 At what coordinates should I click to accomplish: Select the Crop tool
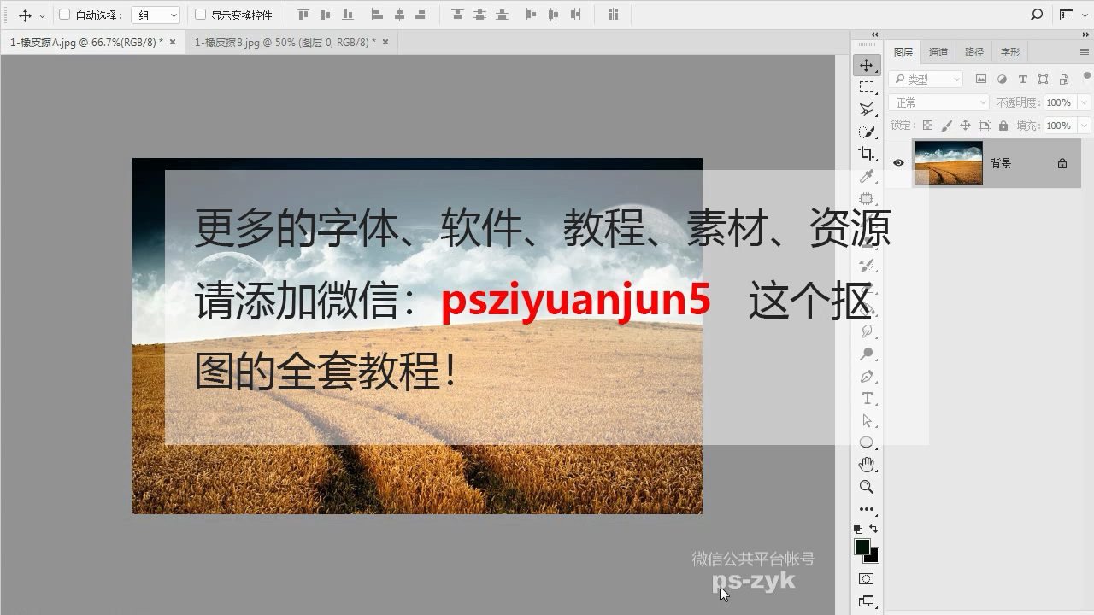pyautogui.click(x=867, y=153)
